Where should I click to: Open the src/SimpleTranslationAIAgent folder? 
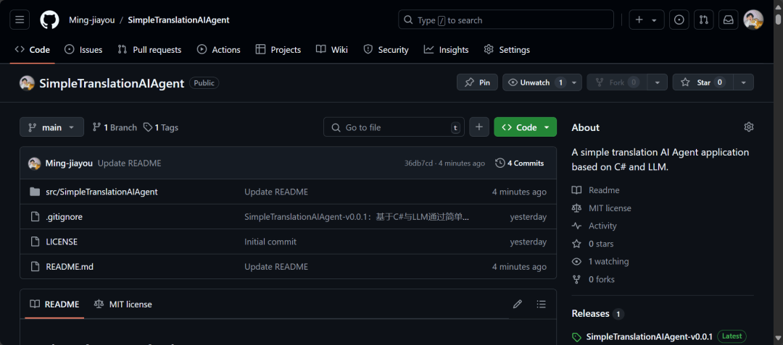[102, 192]
